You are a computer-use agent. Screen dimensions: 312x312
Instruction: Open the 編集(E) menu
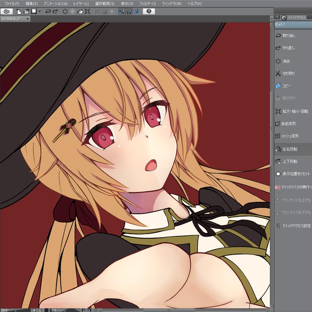coord(32,4)
